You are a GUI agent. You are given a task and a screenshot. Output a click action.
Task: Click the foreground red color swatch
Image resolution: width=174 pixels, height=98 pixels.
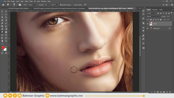click(x=3, y=47)
